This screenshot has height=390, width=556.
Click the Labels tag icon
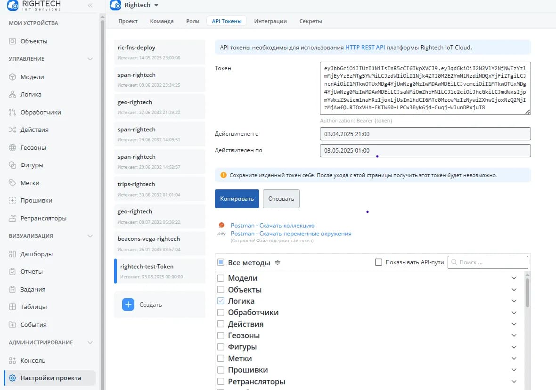pyautogui.click(x=13, y=183)
